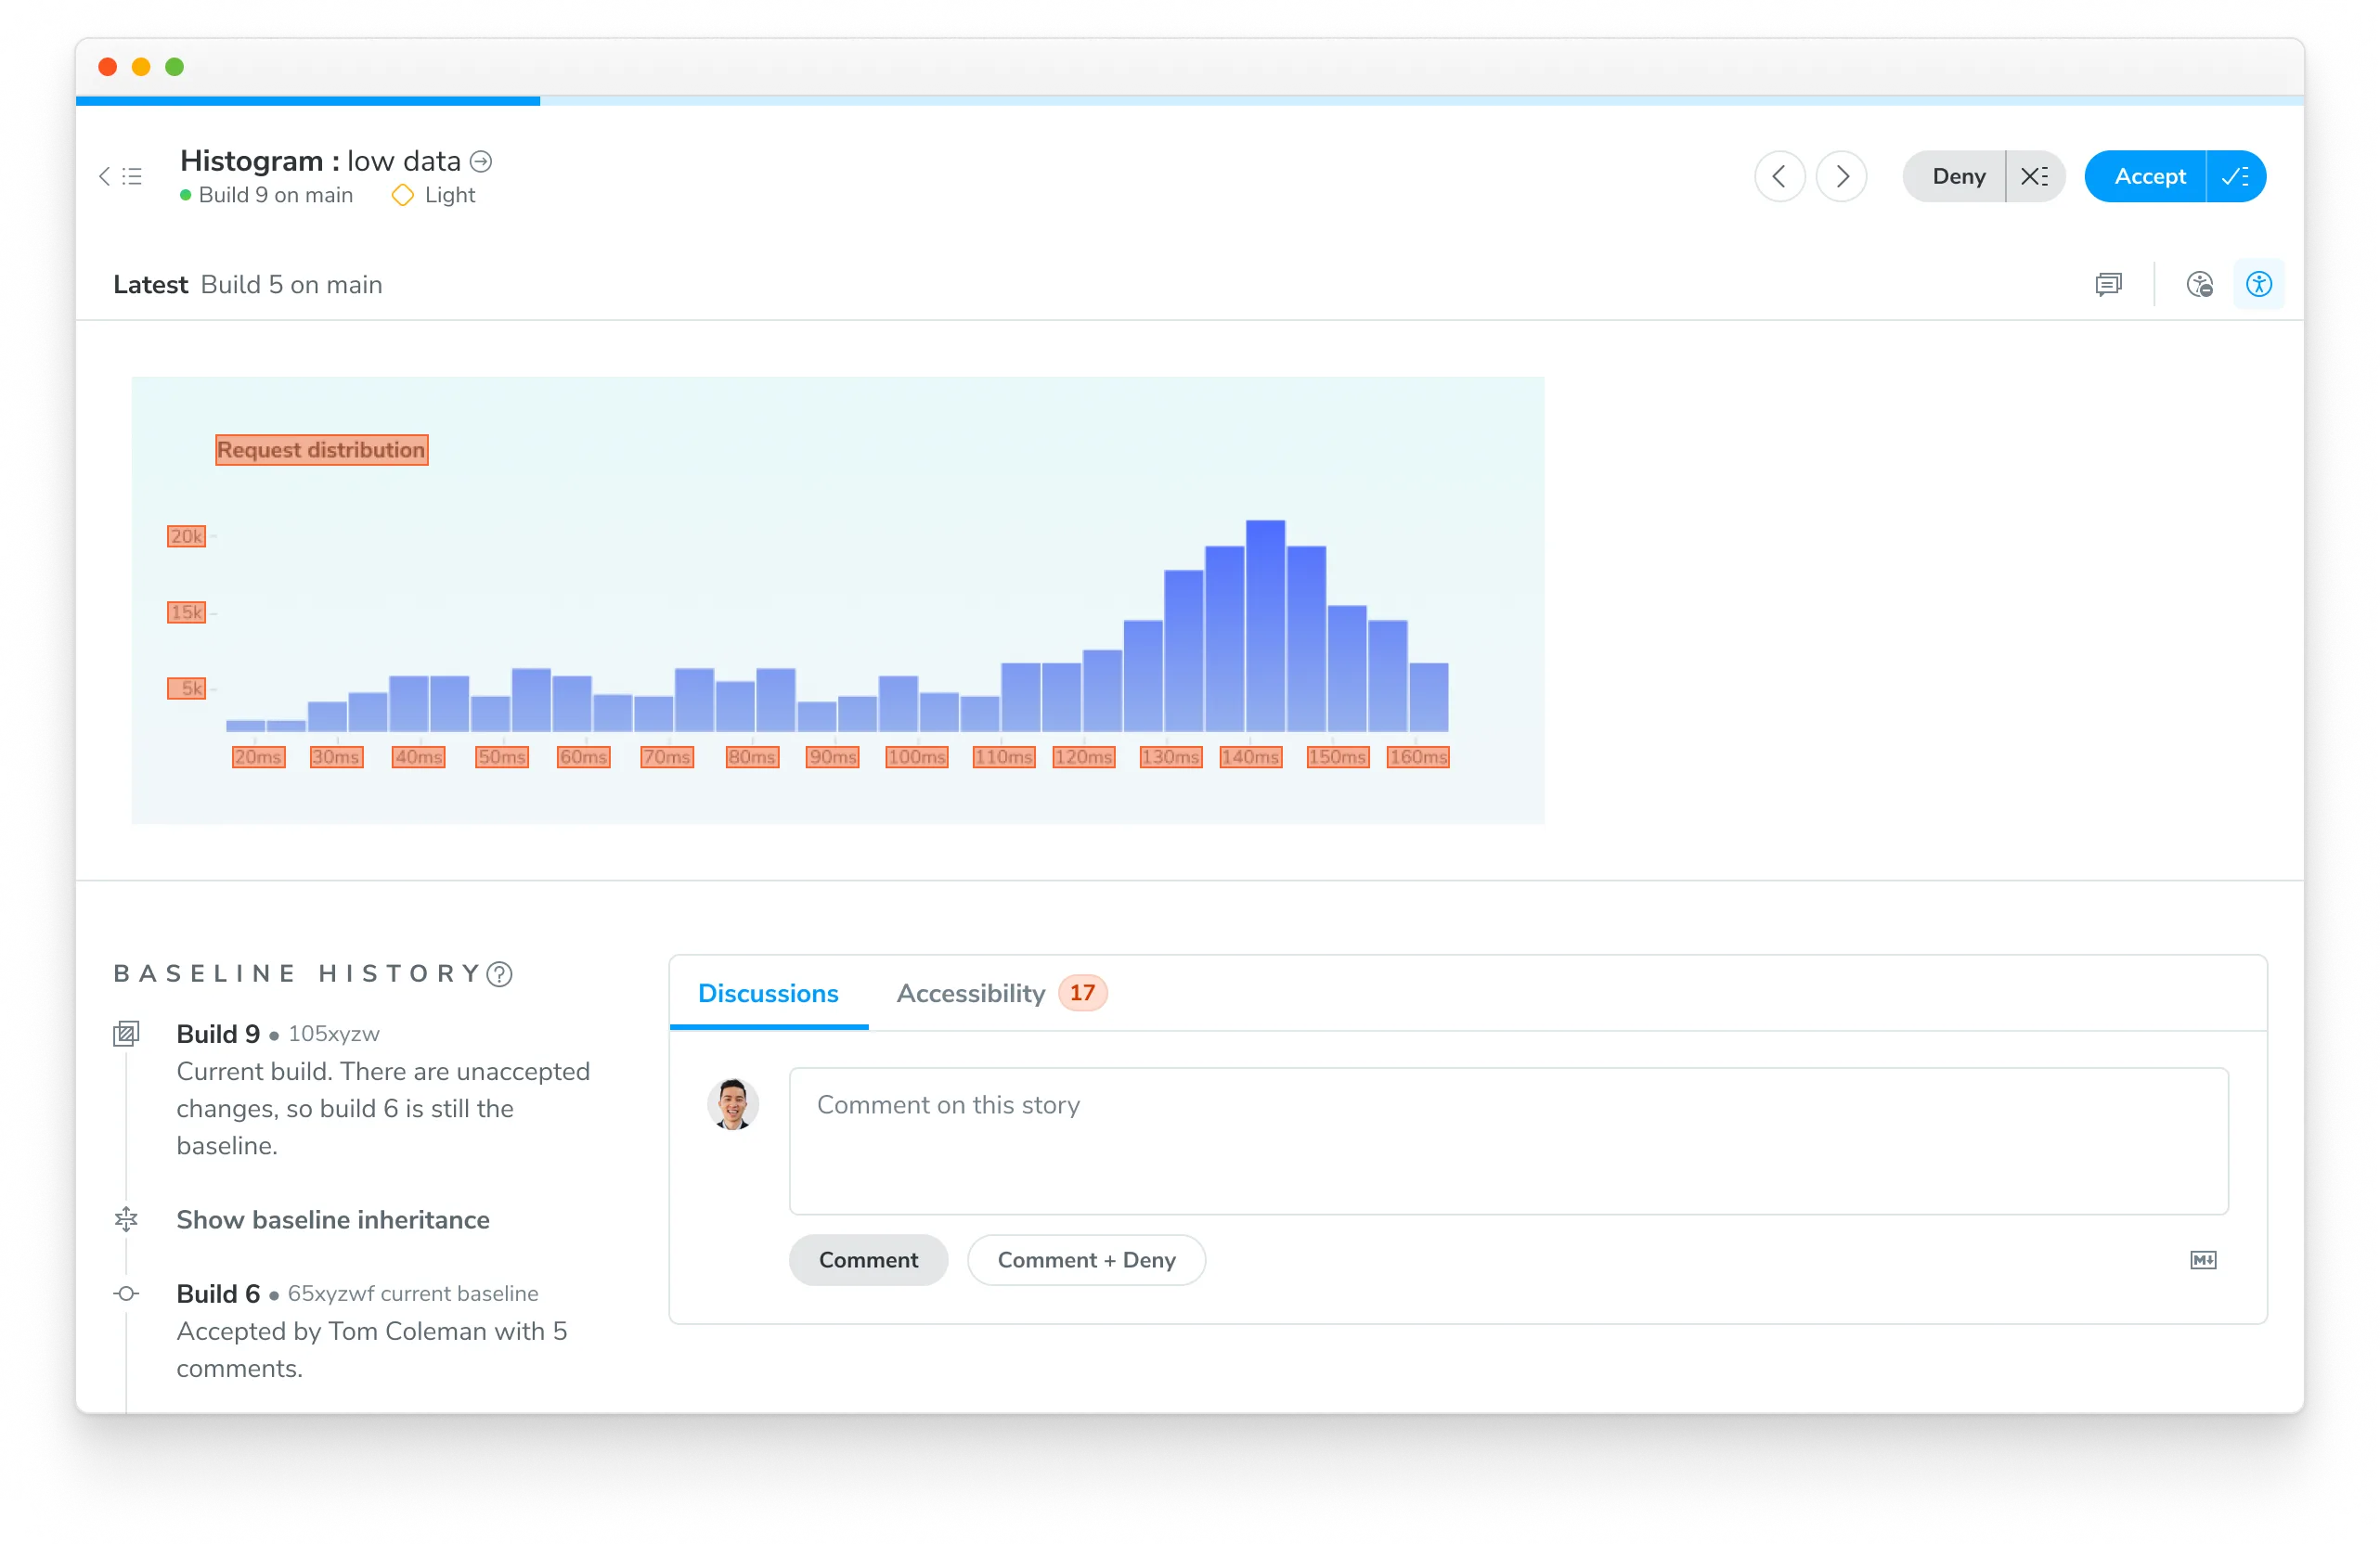Navigate to the previous snapshot arrow

[x=1779, y=176]
